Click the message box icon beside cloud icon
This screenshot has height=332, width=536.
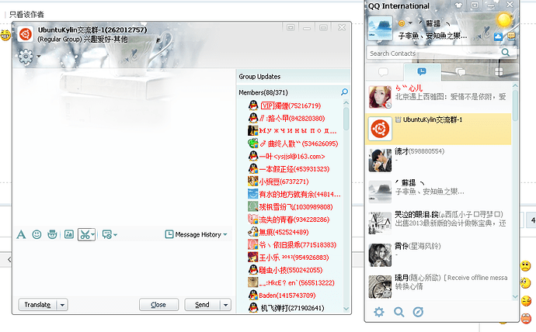511,36
